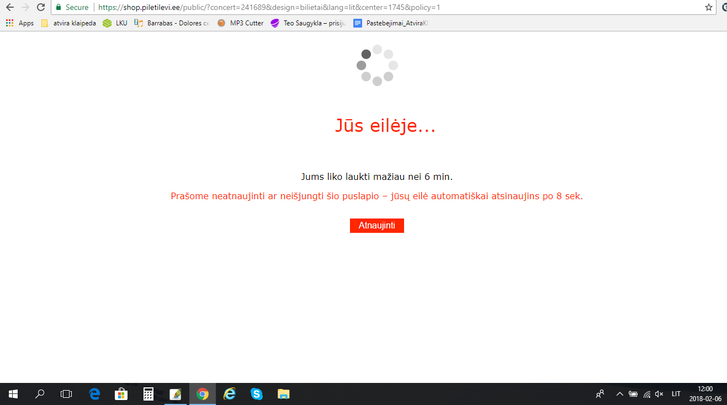Open the atvira klaipeda bookmark folder
This screenshot has width=727, height=405.
[68, 23]
